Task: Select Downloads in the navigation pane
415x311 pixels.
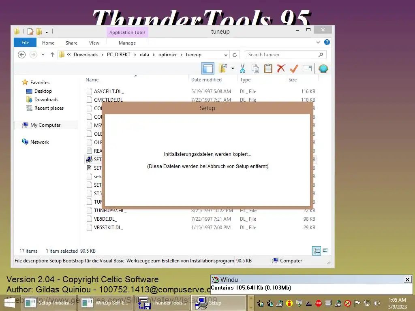Action: [x=46, y=100]
